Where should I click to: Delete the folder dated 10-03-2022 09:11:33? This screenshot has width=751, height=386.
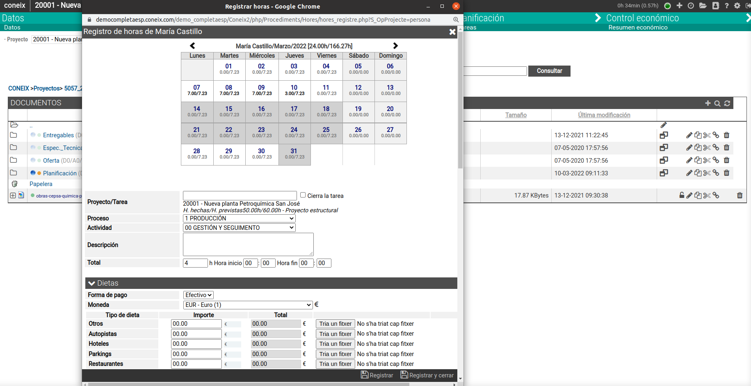point(726,173)
